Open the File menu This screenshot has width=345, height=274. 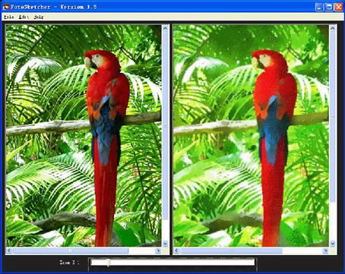click(x=9, y=17)
